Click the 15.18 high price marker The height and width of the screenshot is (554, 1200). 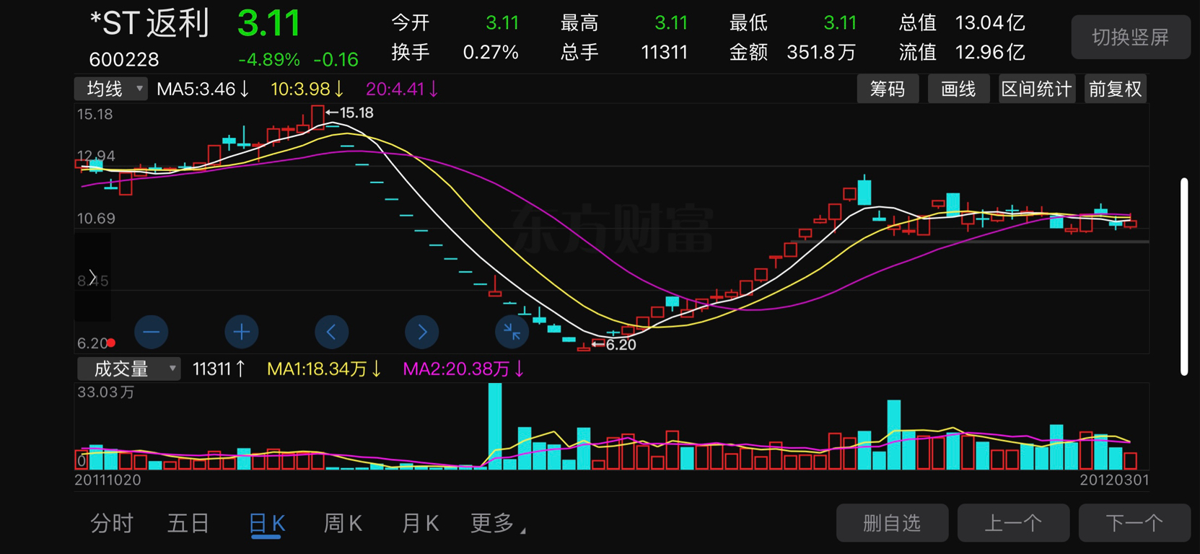pos(350,113)
